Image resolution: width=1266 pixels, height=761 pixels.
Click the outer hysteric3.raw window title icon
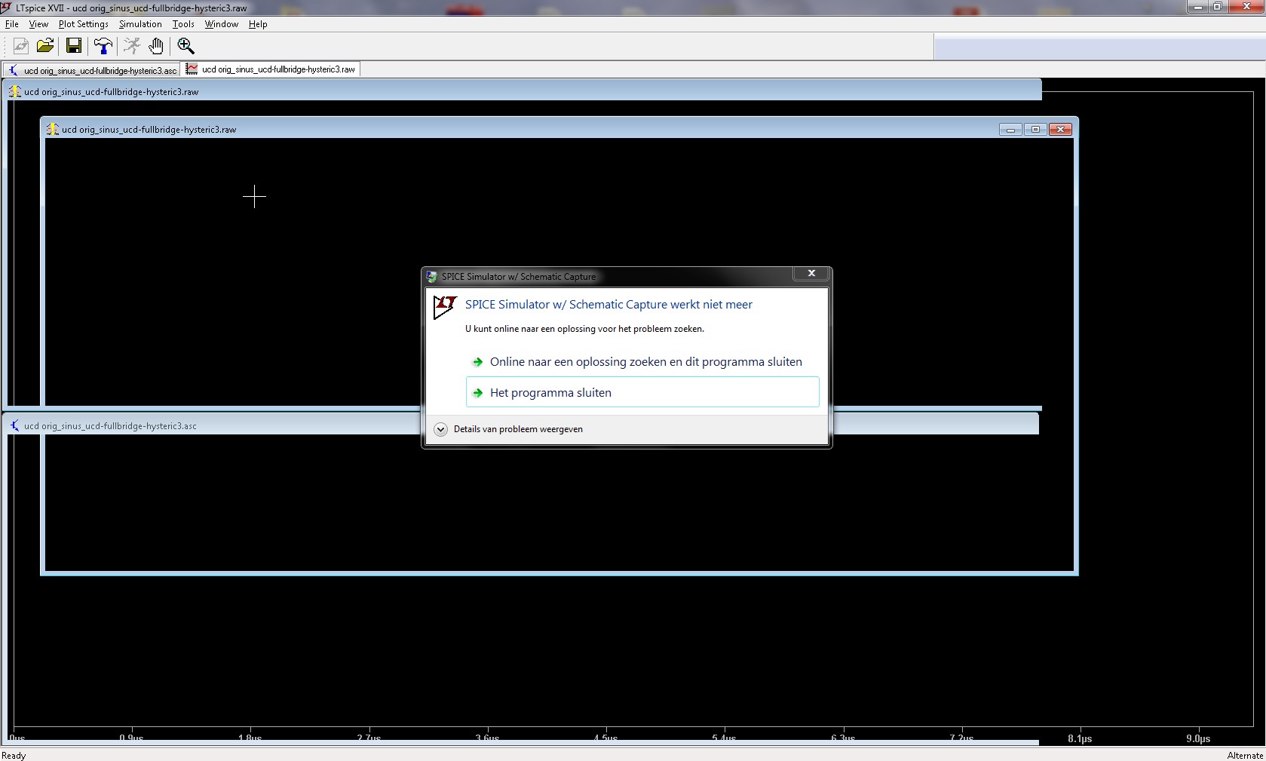tap(15, 92)
